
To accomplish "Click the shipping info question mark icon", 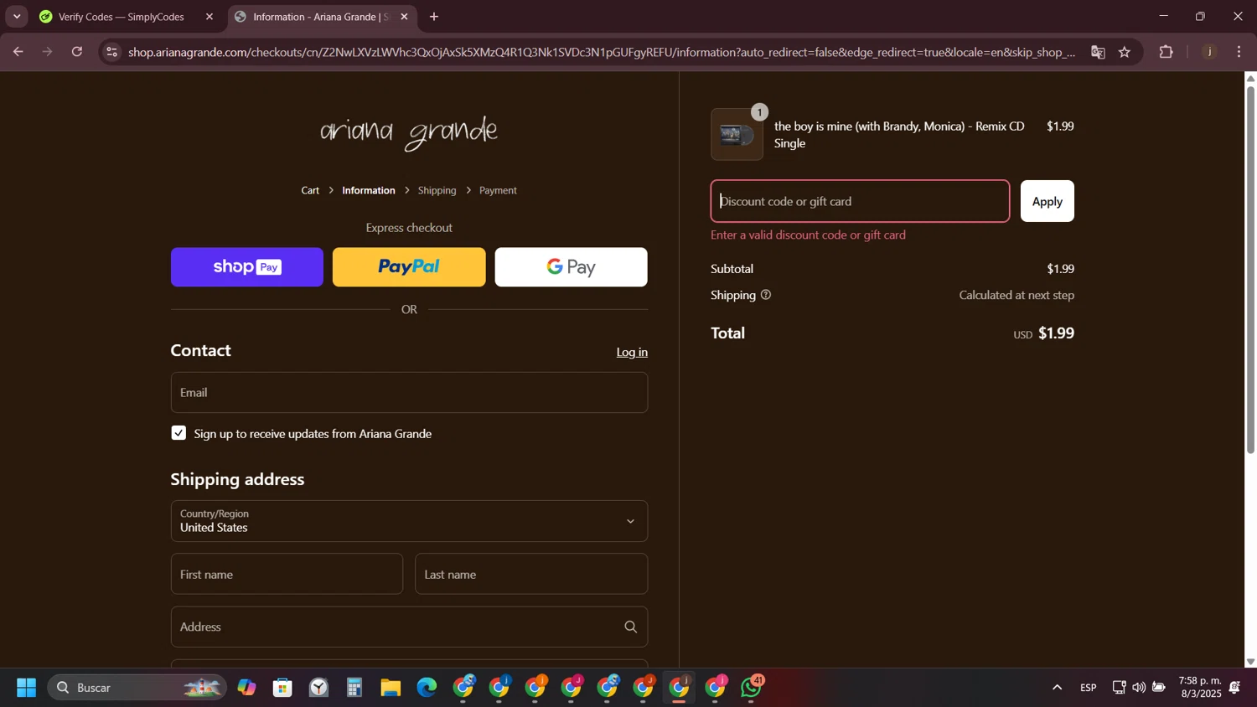I will click(766, 295).
